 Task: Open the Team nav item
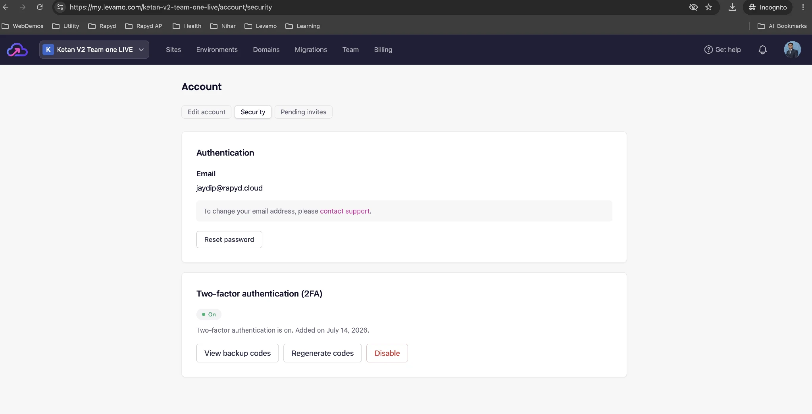[x=350, y=50]
